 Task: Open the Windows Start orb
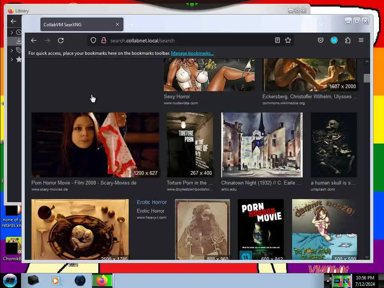10,280
